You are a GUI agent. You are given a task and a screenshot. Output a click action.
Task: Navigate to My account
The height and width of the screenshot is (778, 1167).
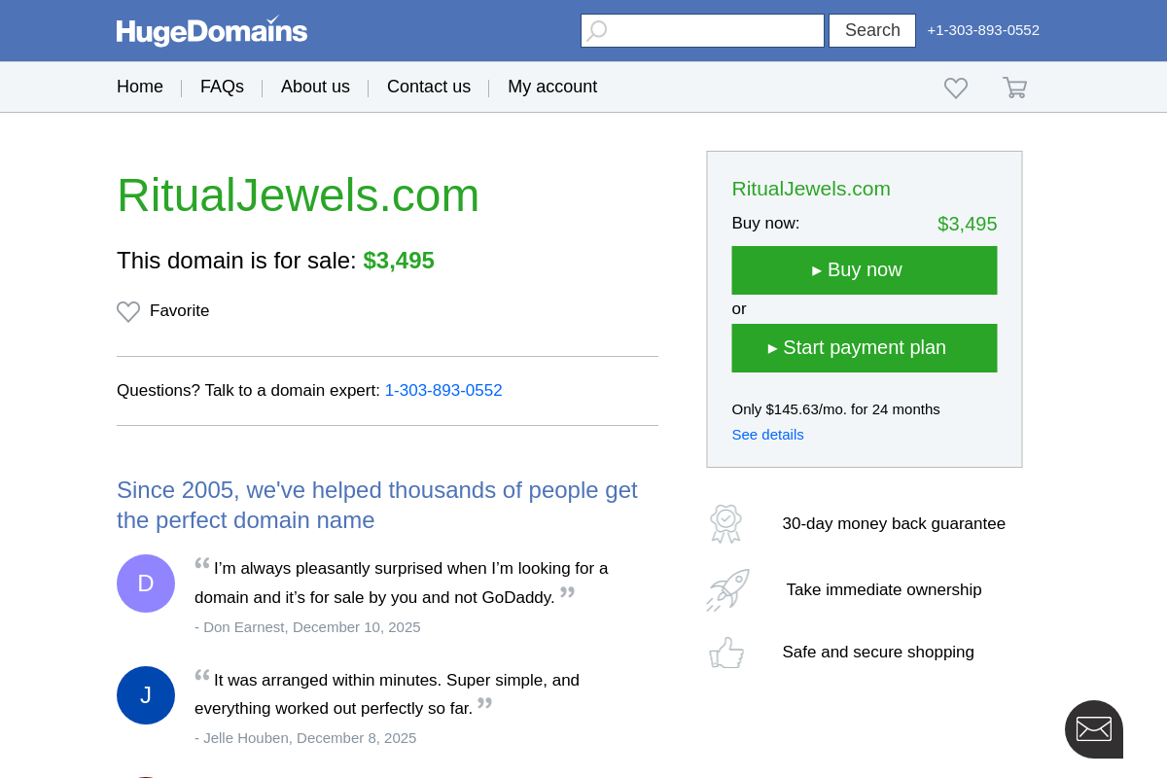[x=552, y=87]
